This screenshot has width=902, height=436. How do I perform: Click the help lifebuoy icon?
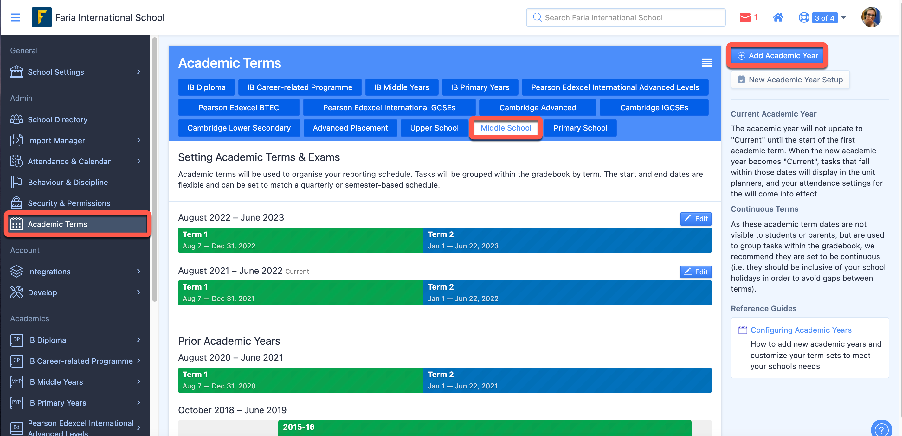click(x=804, y=17)
